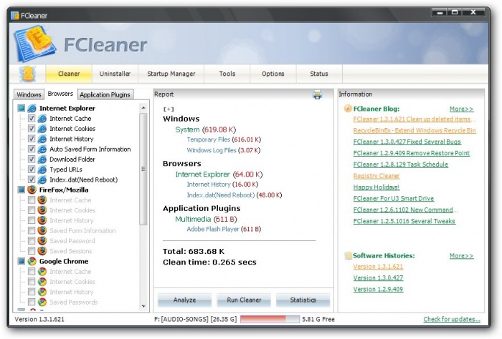
Task: Click Internet Explorer (64.00 K) report entry
Action: [x=219, y=175]
